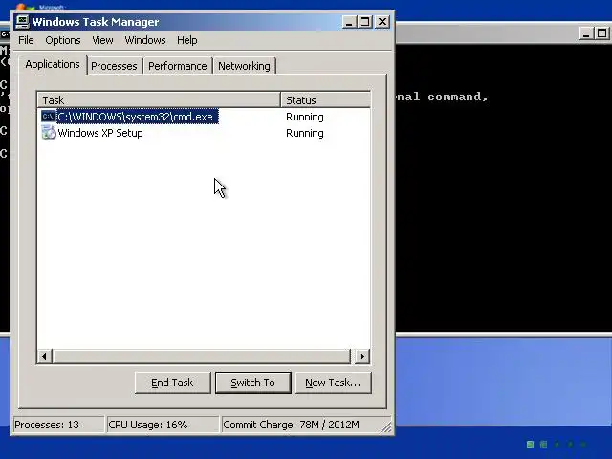Click the resize grip of Task Manager
The image size is (612, 459).
[x=386, y=428]
